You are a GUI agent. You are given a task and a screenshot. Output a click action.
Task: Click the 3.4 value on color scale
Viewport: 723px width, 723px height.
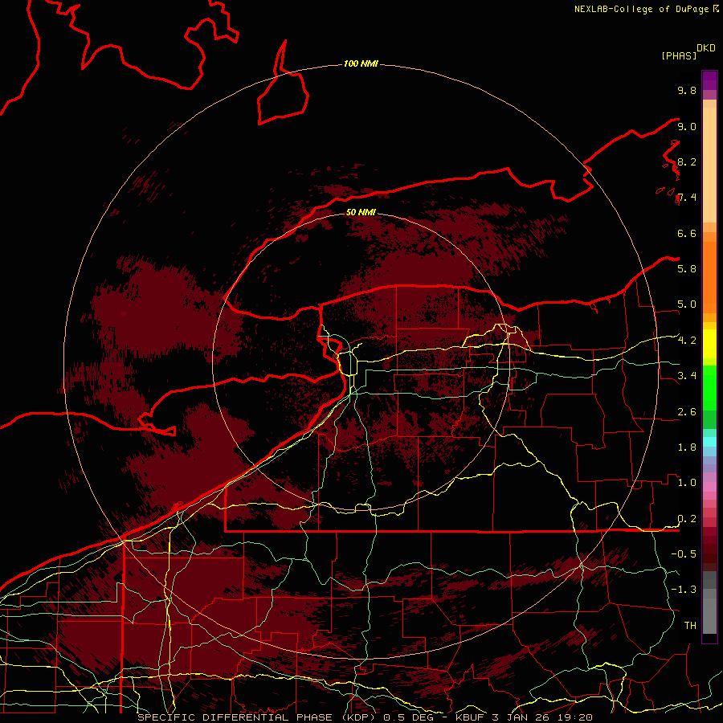(687, 376)
